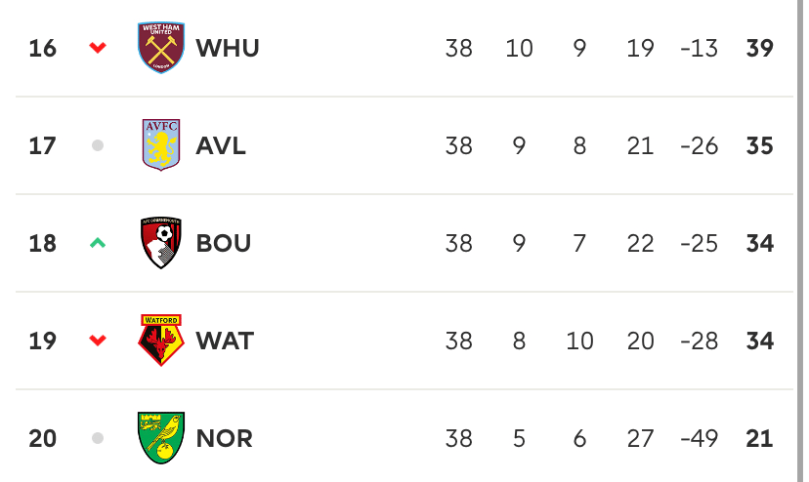
Task: Click Watford's 10 draws value
Action: tap(579, 341)
